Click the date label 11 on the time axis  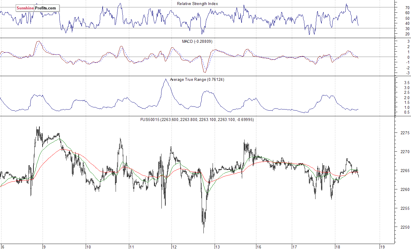coord(132,247)
